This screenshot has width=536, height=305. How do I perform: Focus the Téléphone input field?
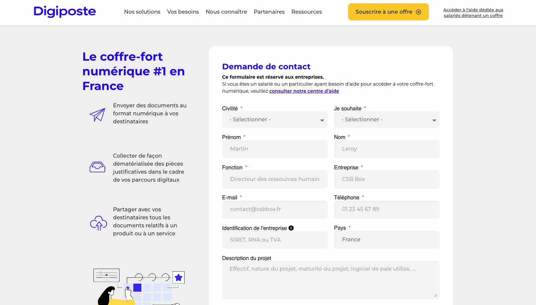(x=387, y=209)
